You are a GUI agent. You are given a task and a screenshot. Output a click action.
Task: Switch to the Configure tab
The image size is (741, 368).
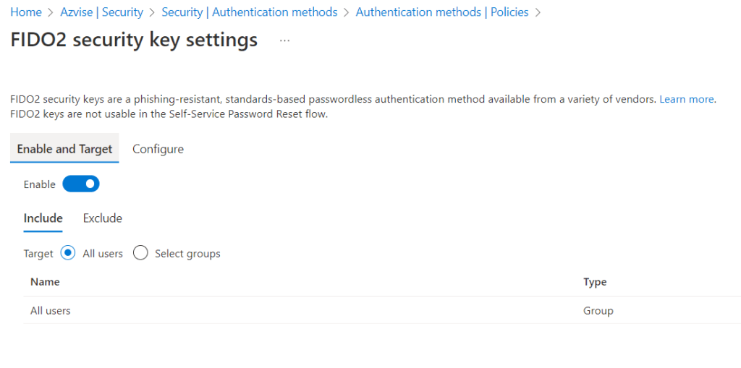coord(158,149)
